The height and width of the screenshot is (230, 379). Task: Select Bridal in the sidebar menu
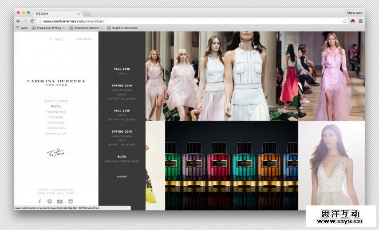[56, 106]
